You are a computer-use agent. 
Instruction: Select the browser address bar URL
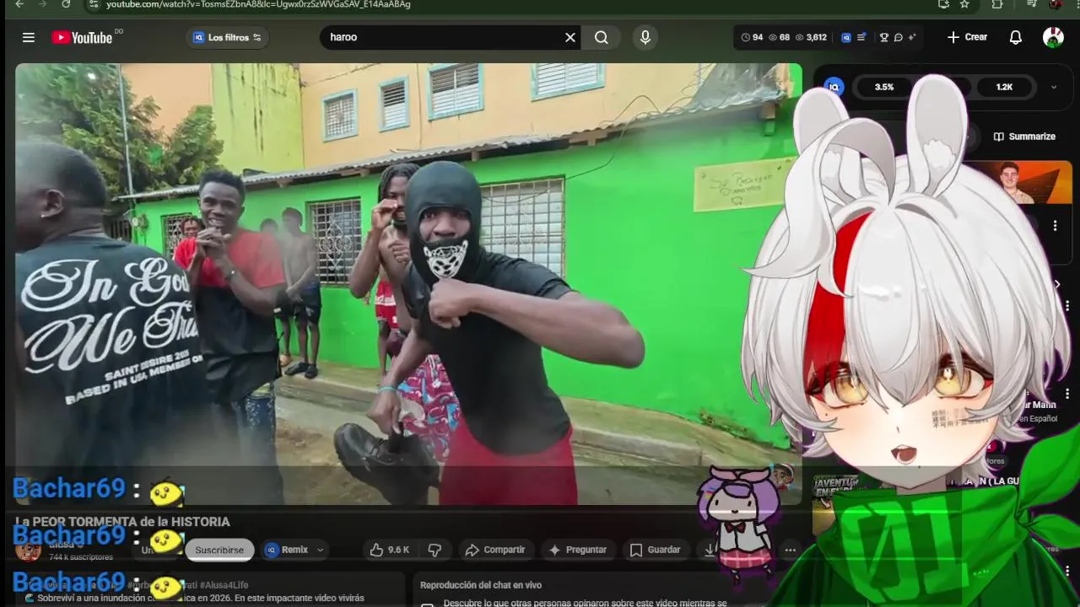click(258, 4)
